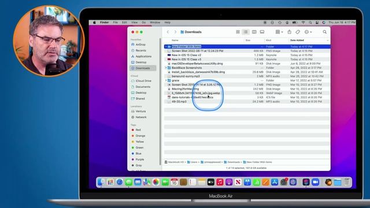Screen dimensions: 370x208
Task: Select the Green tag
Action: click(139, 148)
